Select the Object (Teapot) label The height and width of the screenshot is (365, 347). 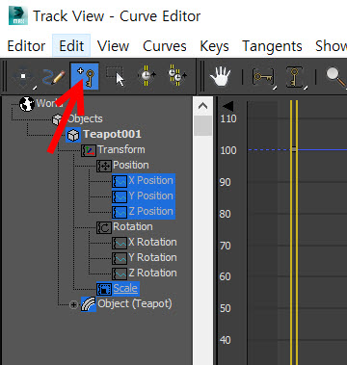point(135,303)
